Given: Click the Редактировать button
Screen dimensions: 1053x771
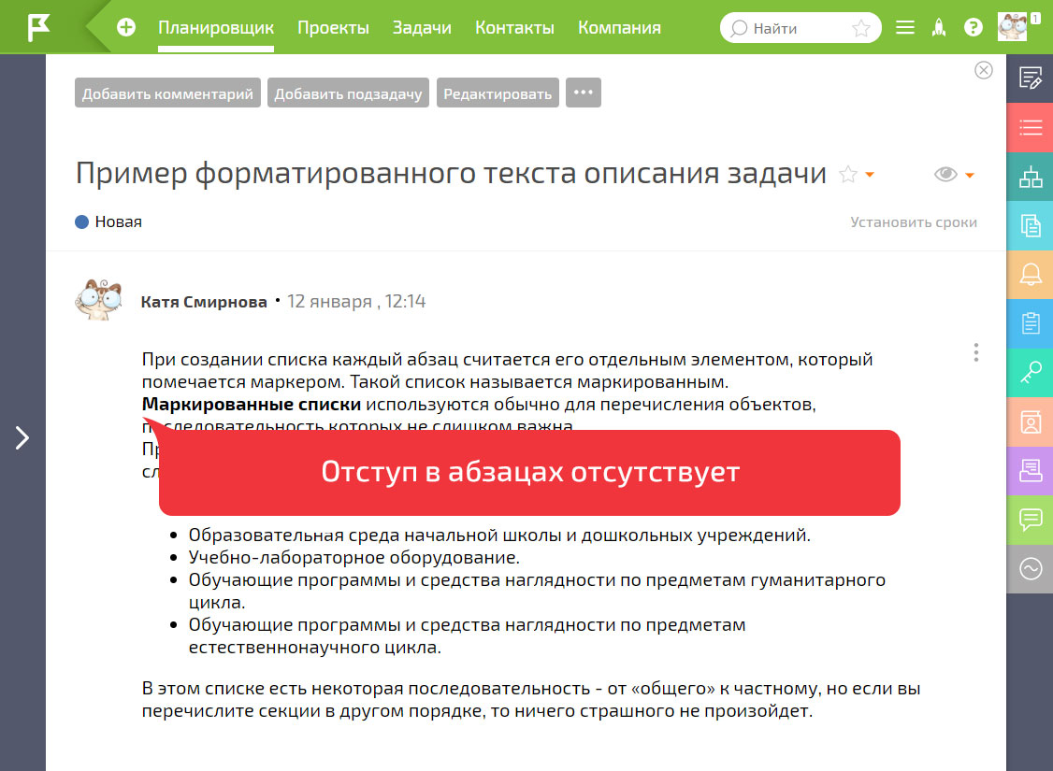Looking at the screenshot, I should (x=497, y=93).
